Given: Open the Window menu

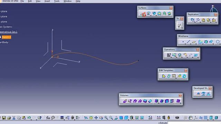Looking at the screenshot, I should pos(68,1).
